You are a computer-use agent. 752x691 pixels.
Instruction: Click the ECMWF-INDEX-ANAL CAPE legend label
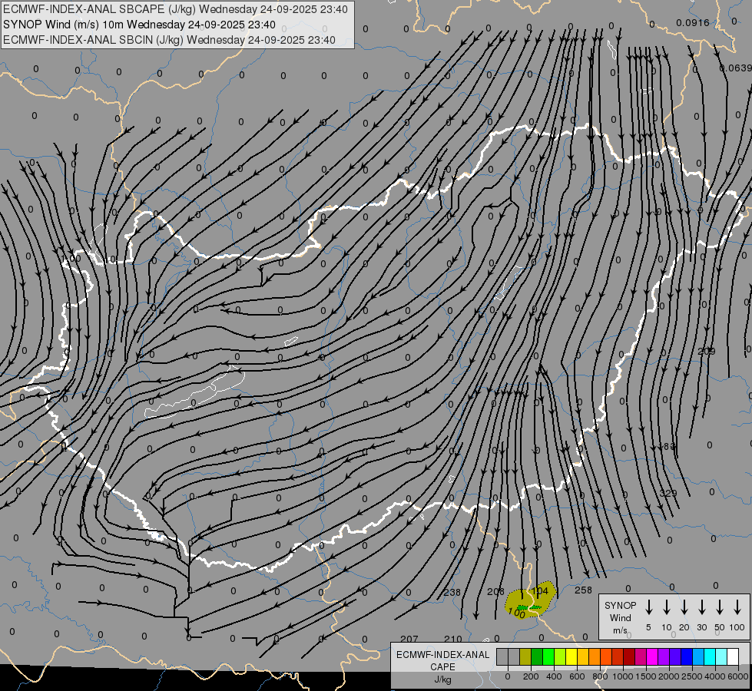[x=442, y=660]
